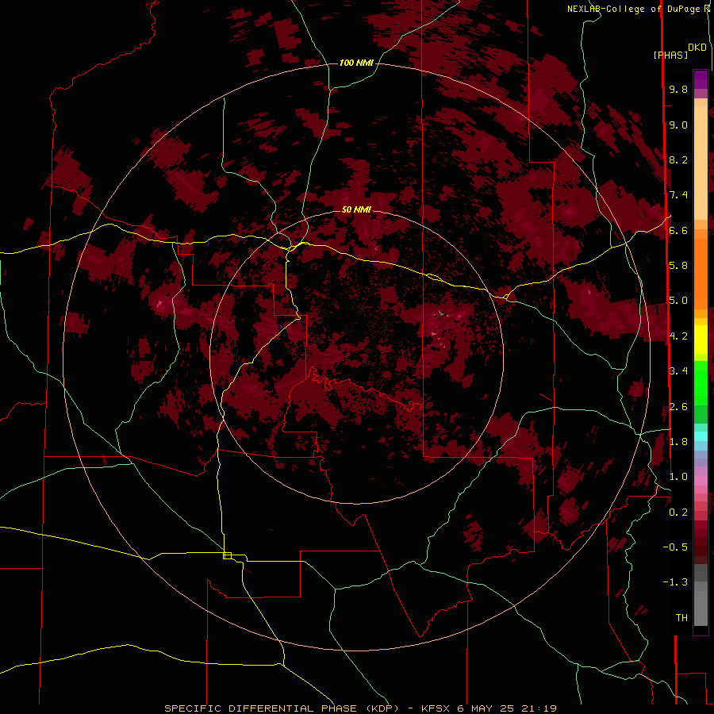Click the 0.2 value on the scale

click(678, 512)
